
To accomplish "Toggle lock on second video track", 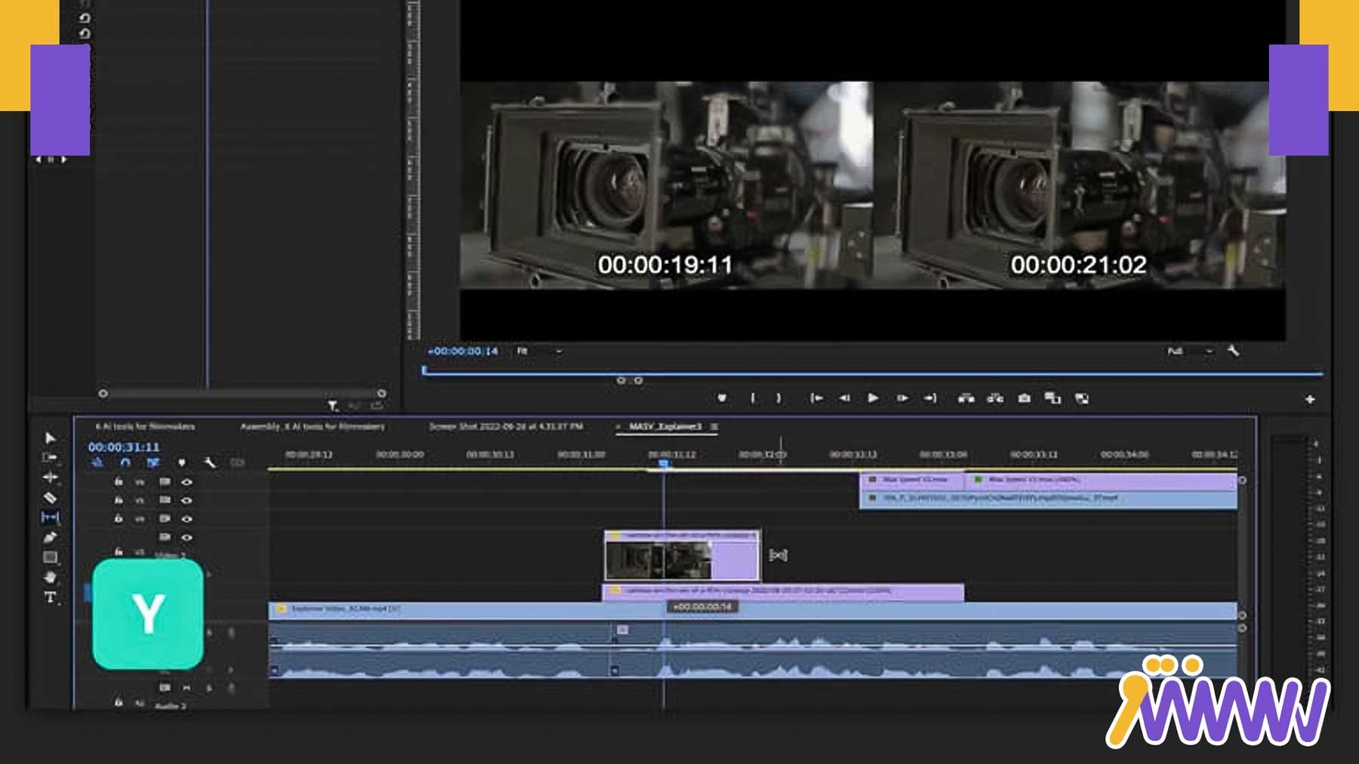I will [x=119, y=500].
